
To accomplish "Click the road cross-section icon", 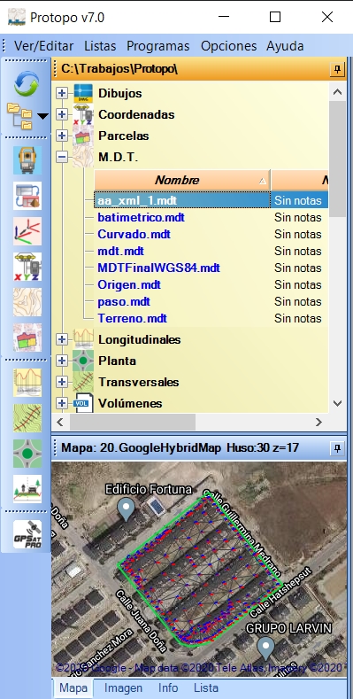I will point(27,488).
